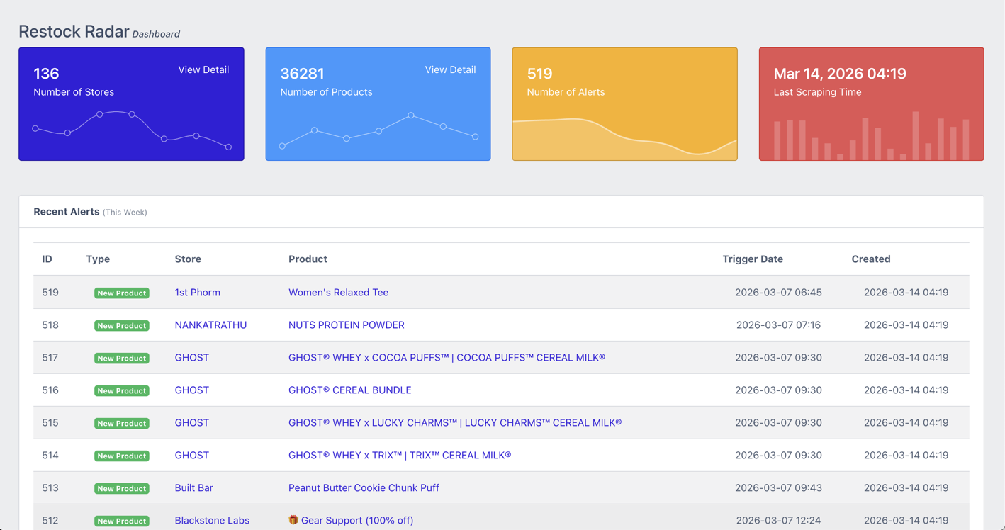Visit the NANKATRATHU store link

click(210, 325)
